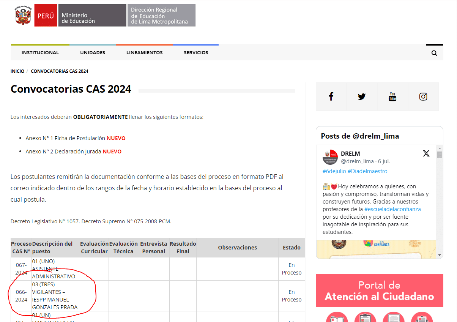Open the YouTube channel icon
Screen dimensions: 457x322
coord(392,96)
